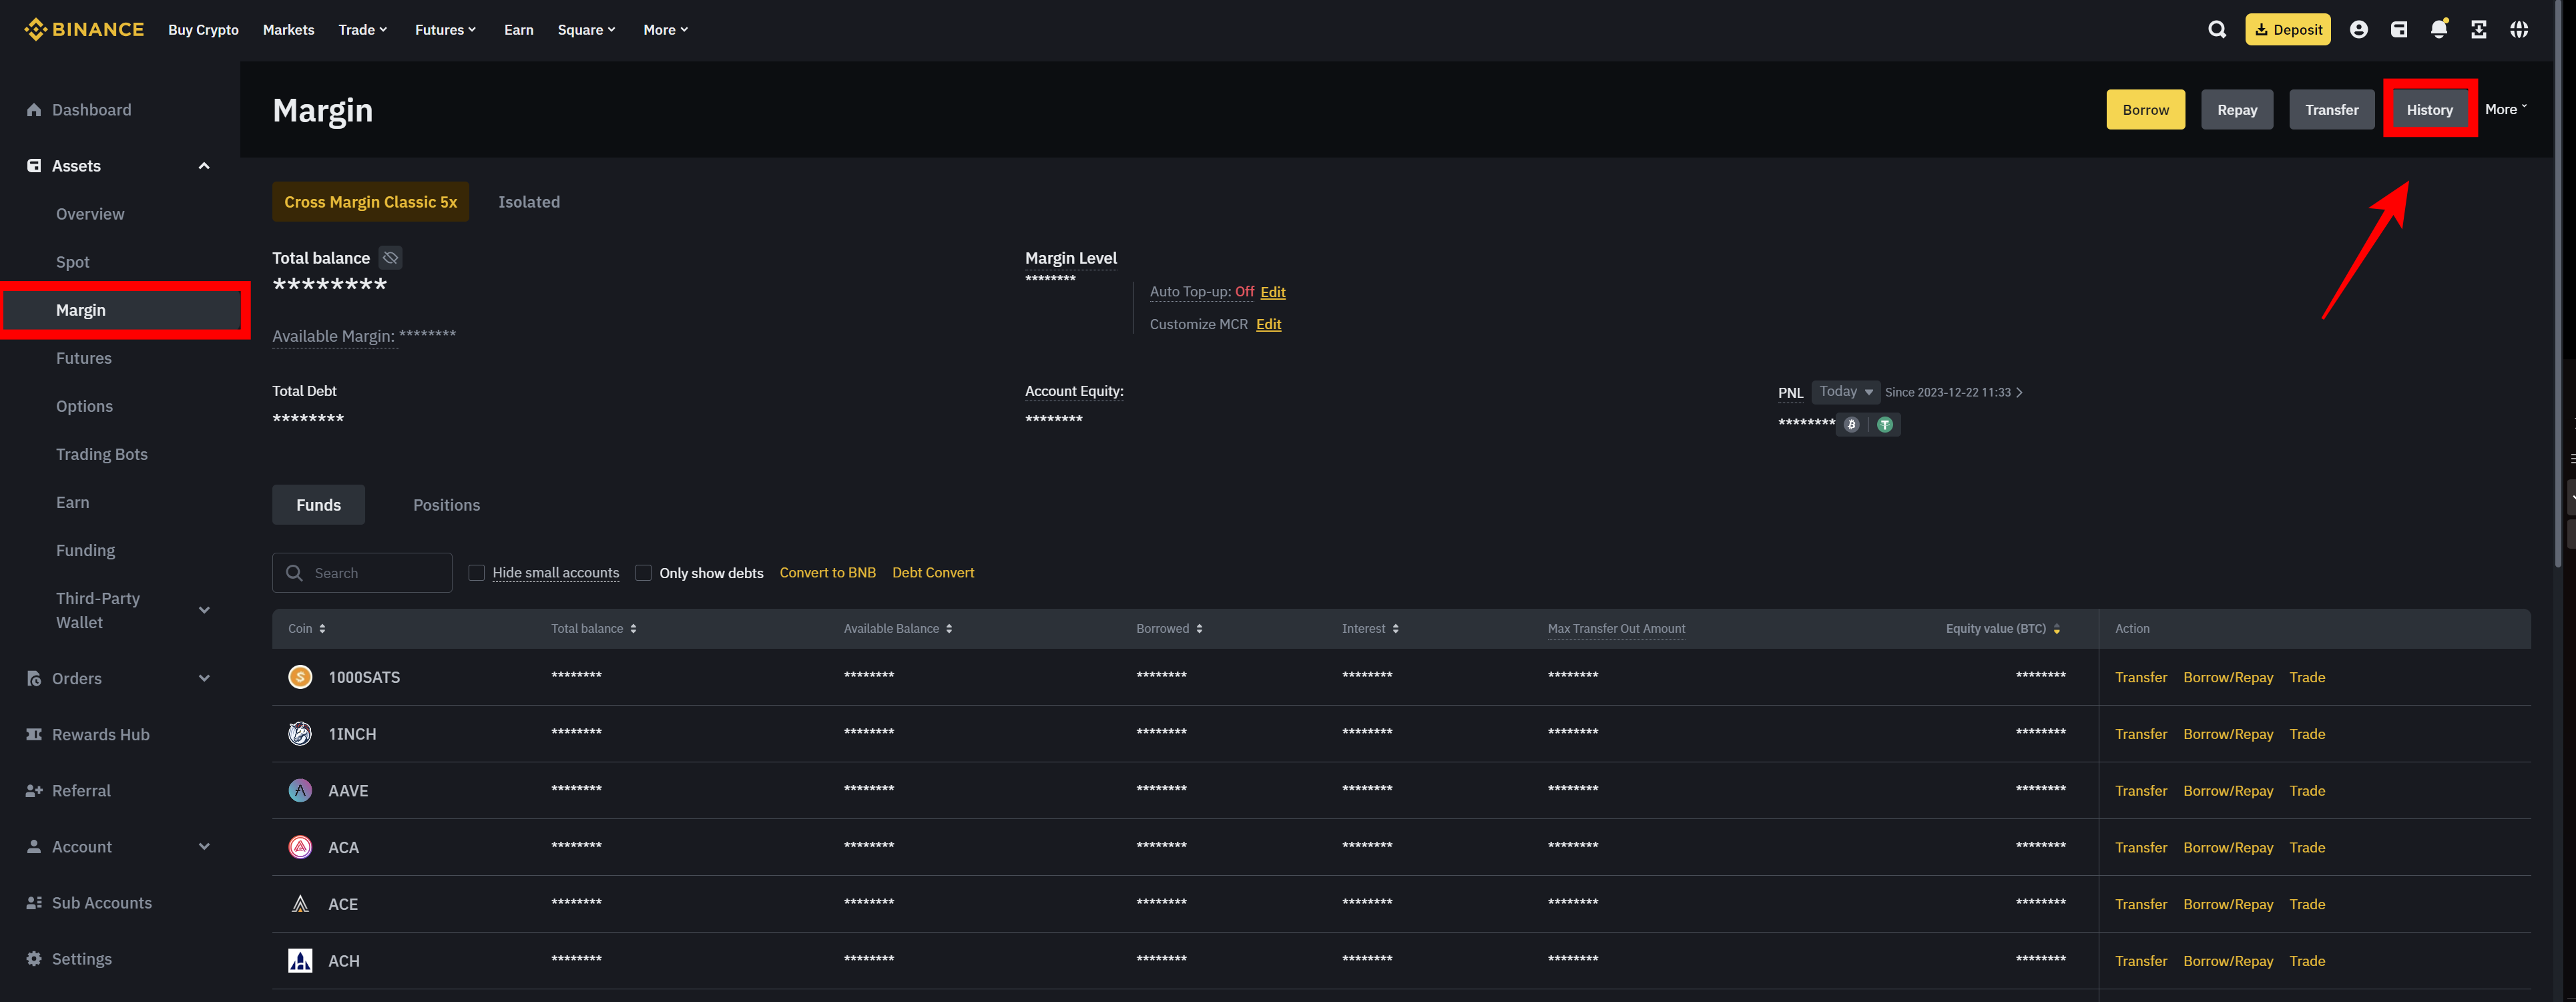Check Only show debts checkbox
This screenshot has height=1002, width=2576.
[x=644, y=573]
